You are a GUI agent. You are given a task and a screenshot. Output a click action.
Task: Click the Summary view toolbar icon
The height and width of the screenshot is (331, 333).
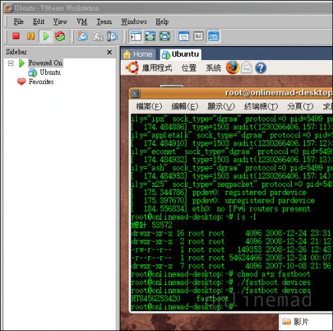tap(184, 36)
